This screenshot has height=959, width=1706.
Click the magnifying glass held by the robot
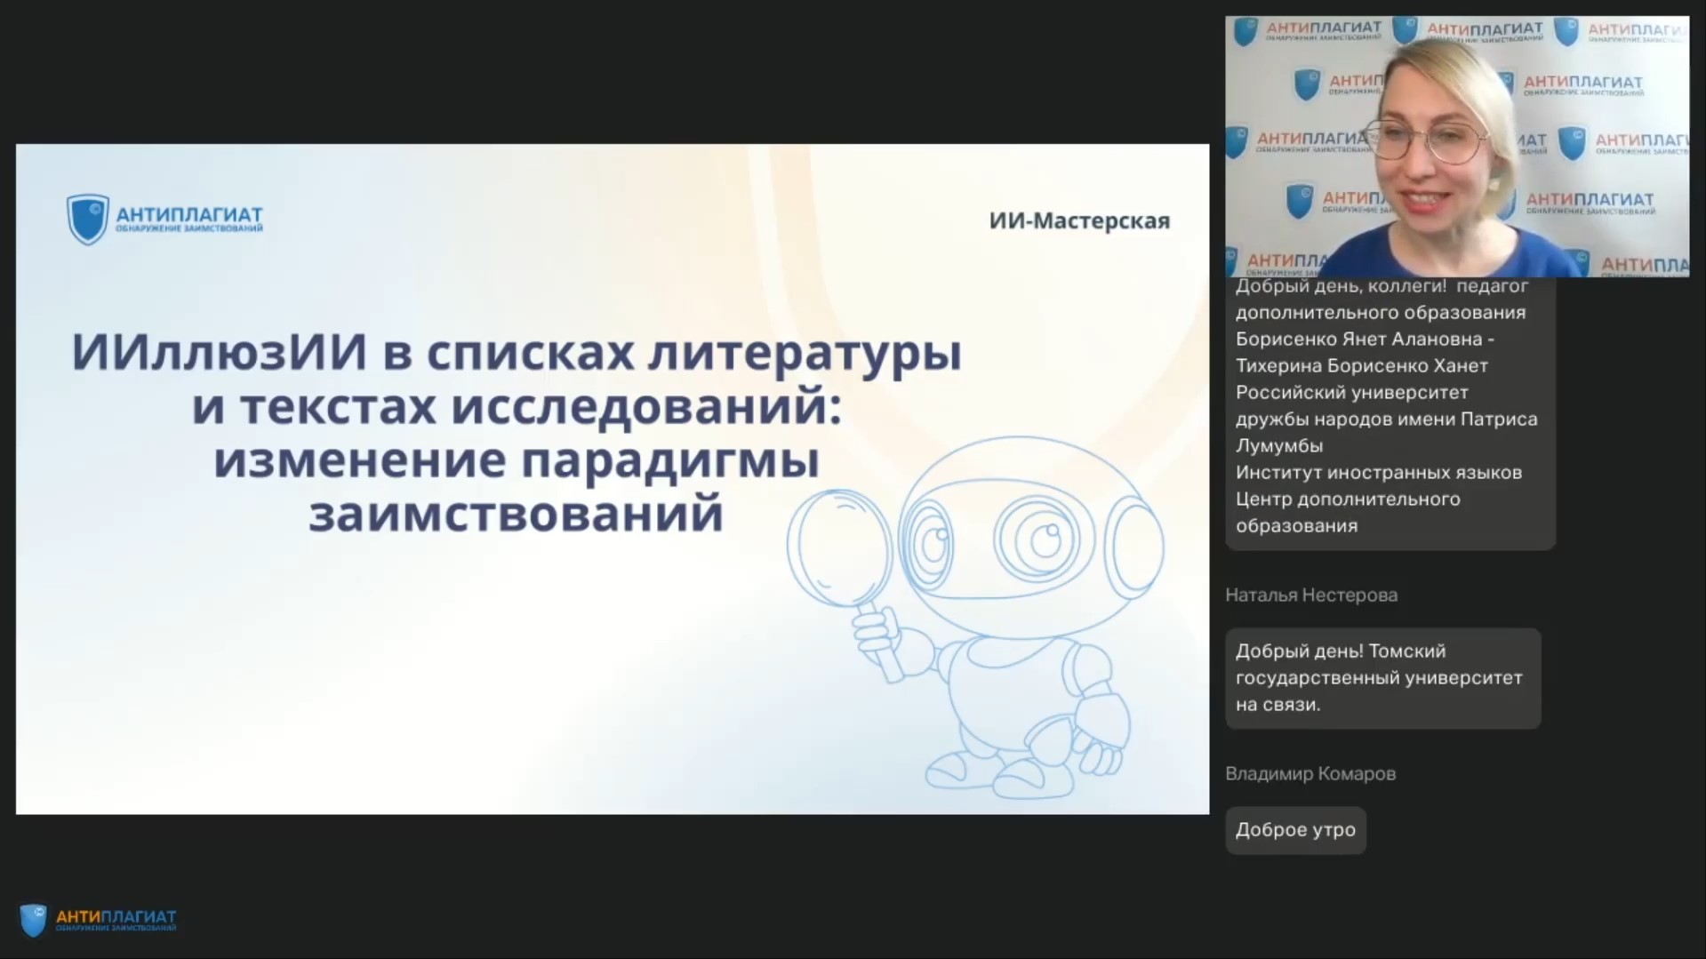pos(840,545)
